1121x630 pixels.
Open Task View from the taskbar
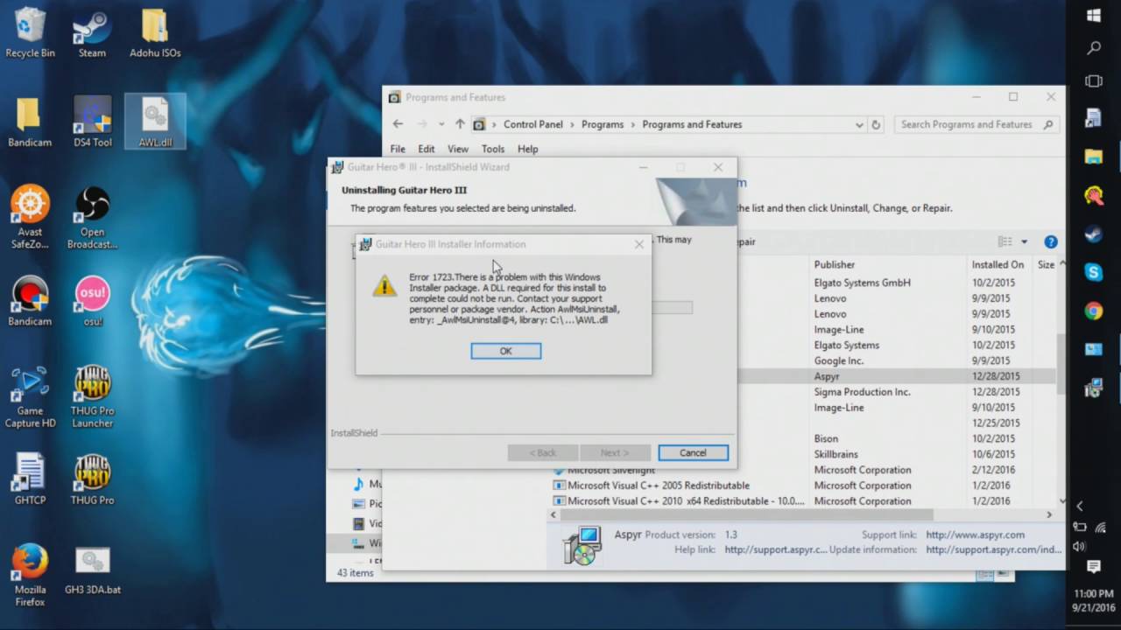1094,81
